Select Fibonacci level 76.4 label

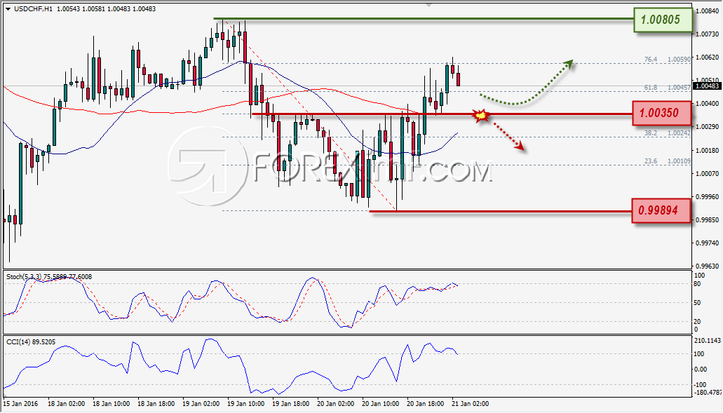tap(651, 60)
